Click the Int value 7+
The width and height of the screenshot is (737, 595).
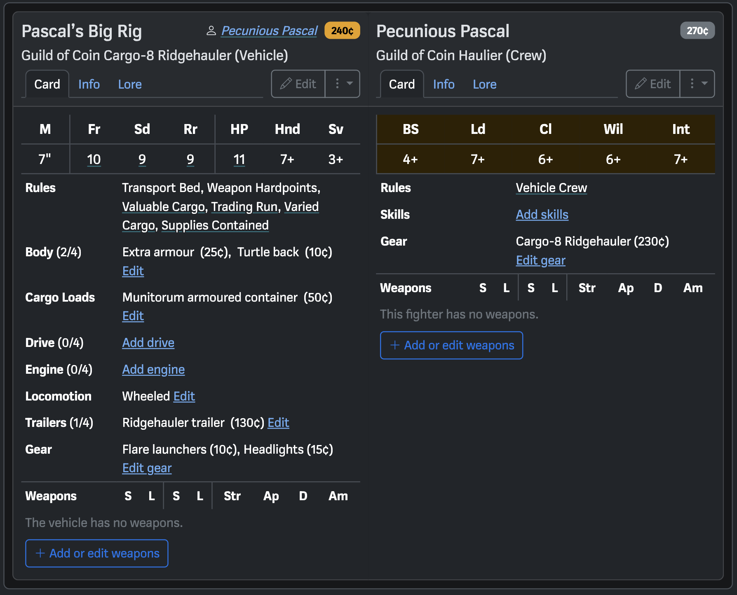tap(681, 159)
